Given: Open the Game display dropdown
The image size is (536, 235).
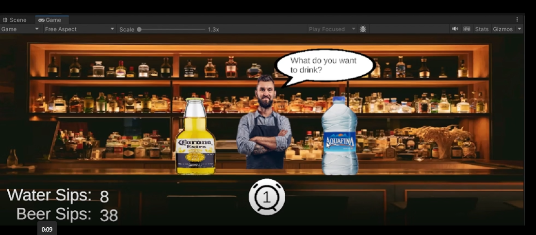Looking at the screenshot, I should click(20, 29).
